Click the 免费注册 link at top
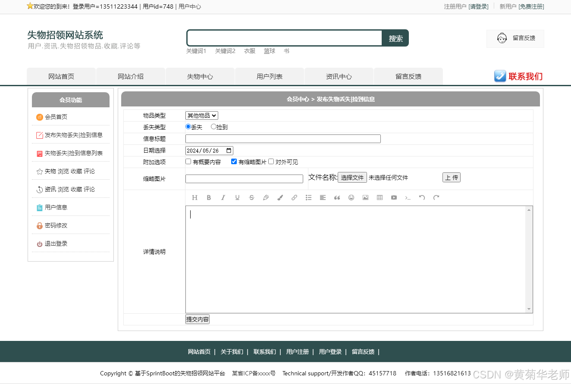This screenshot has width=571, height=384. (531, 6)
